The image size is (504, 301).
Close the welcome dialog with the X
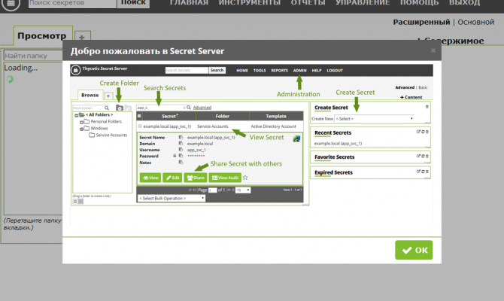[433, 50]
